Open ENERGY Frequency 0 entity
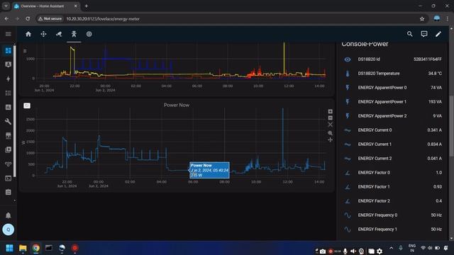The width and height of the screenshot is (454, 255). coord(392,215)
